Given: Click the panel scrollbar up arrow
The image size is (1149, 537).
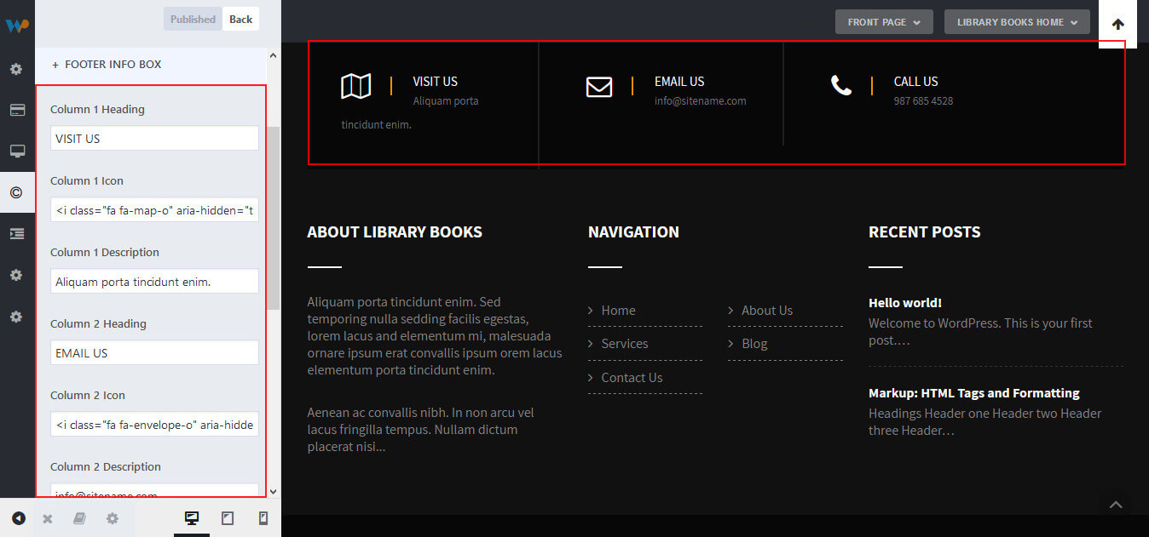Looking at the screenshot, I should click(x=273, y=55).
